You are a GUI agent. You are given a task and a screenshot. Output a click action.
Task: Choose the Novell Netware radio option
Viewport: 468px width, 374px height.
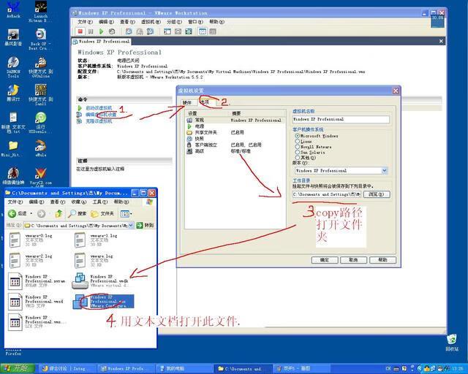coord(297,146)
